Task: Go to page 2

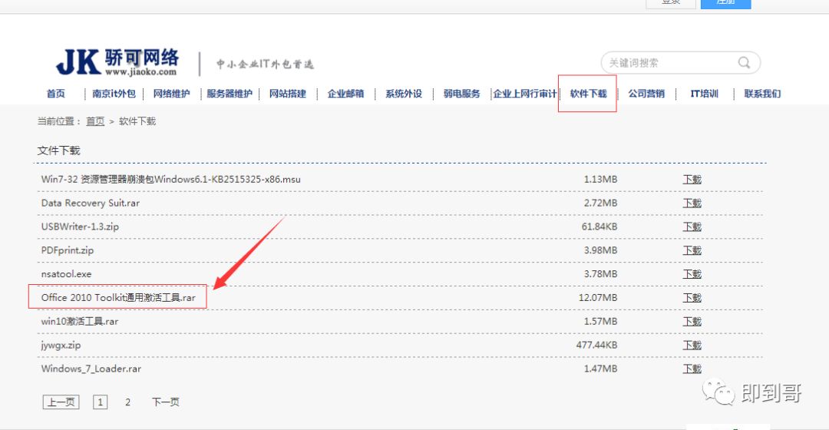Action: (127, 402)
